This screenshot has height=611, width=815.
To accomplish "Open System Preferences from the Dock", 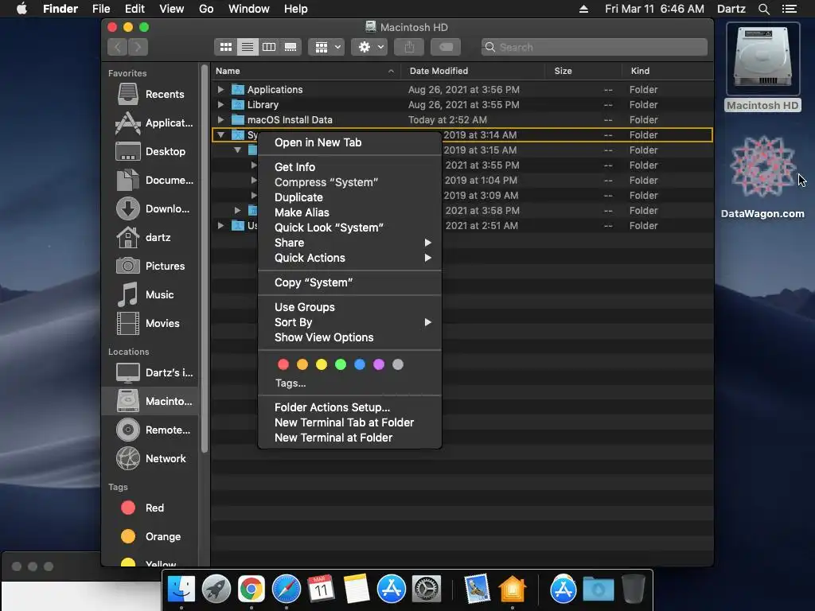I will tap(427, 590).
